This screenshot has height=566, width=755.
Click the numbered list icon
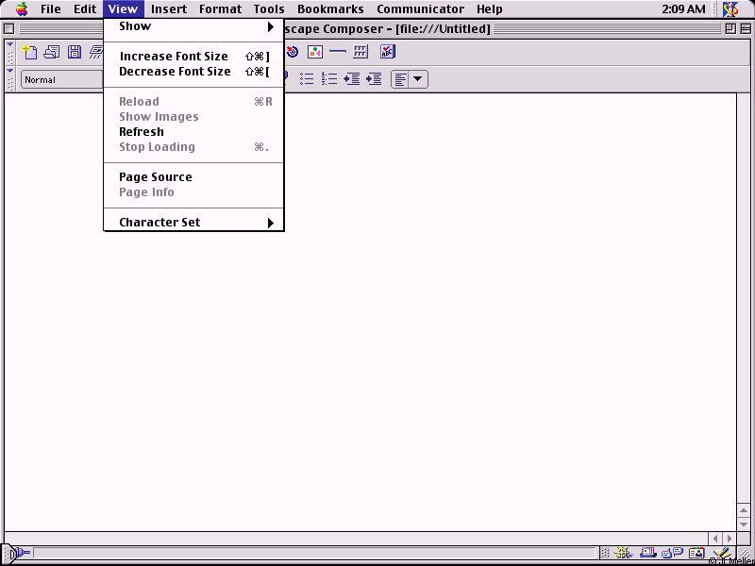(x=328, y=79)
